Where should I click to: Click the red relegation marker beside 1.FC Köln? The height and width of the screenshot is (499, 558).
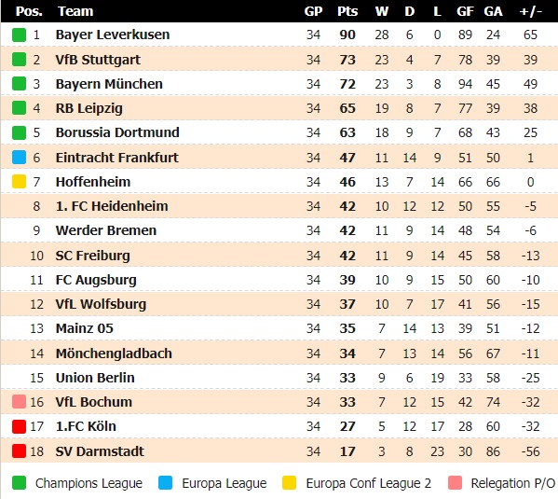(x=19, y=426)
